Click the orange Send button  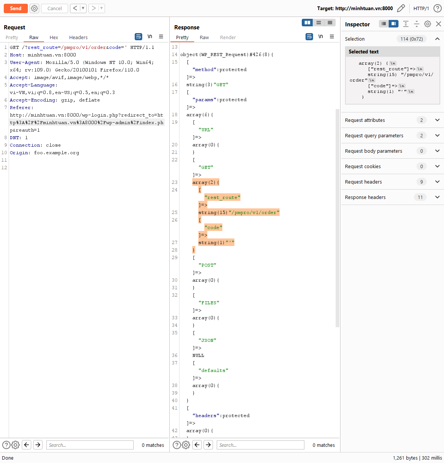tap(15, 8)
